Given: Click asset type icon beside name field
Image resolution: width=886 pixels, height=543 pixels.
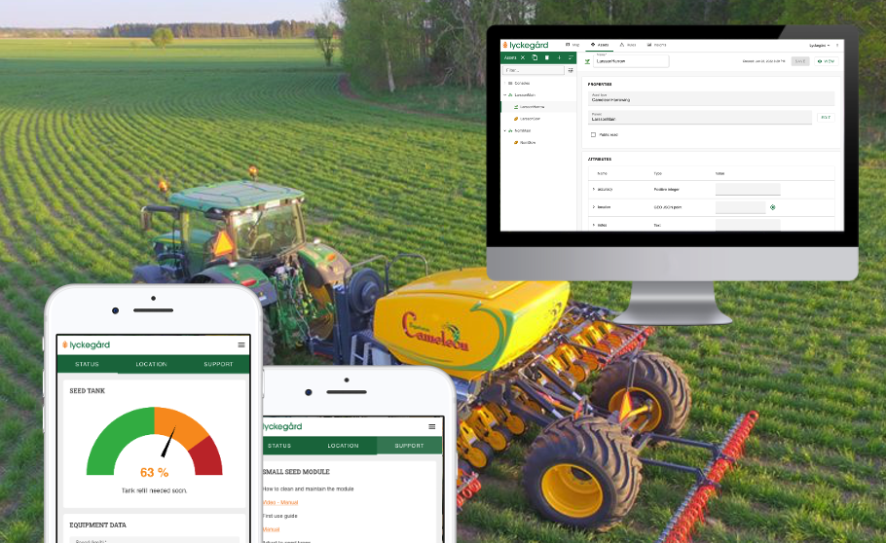Looking at the screenshot, I should [x=587, y=61].
